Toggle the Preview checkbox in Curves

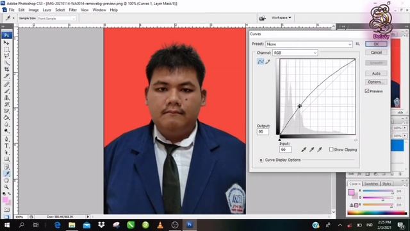[x=367, y=91]
